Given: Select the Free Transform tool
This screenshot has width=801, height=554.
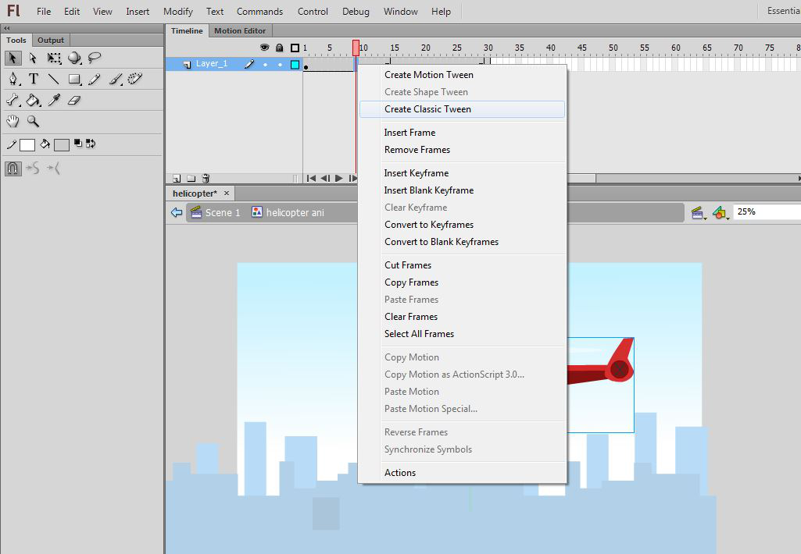Looking at the screenshot, I should [x=54, y=59].
